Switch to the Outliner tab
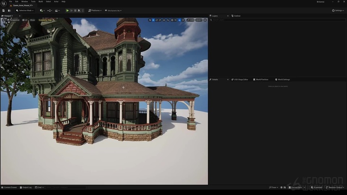347x195 pixels. point(237,16)
